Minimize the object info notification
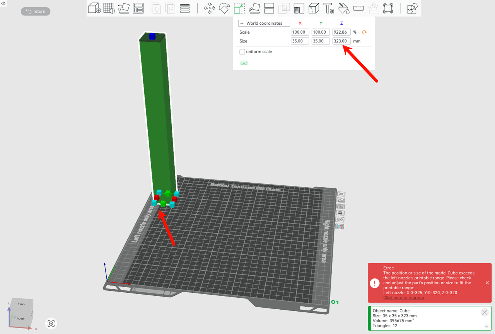Screen dimensions: 495x334 (486, 326)
